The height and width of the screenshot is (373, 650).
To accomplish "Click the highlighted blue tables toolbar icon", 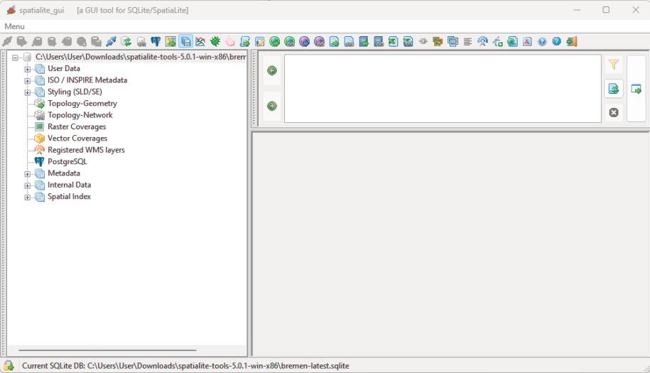I will pos(185,41).
